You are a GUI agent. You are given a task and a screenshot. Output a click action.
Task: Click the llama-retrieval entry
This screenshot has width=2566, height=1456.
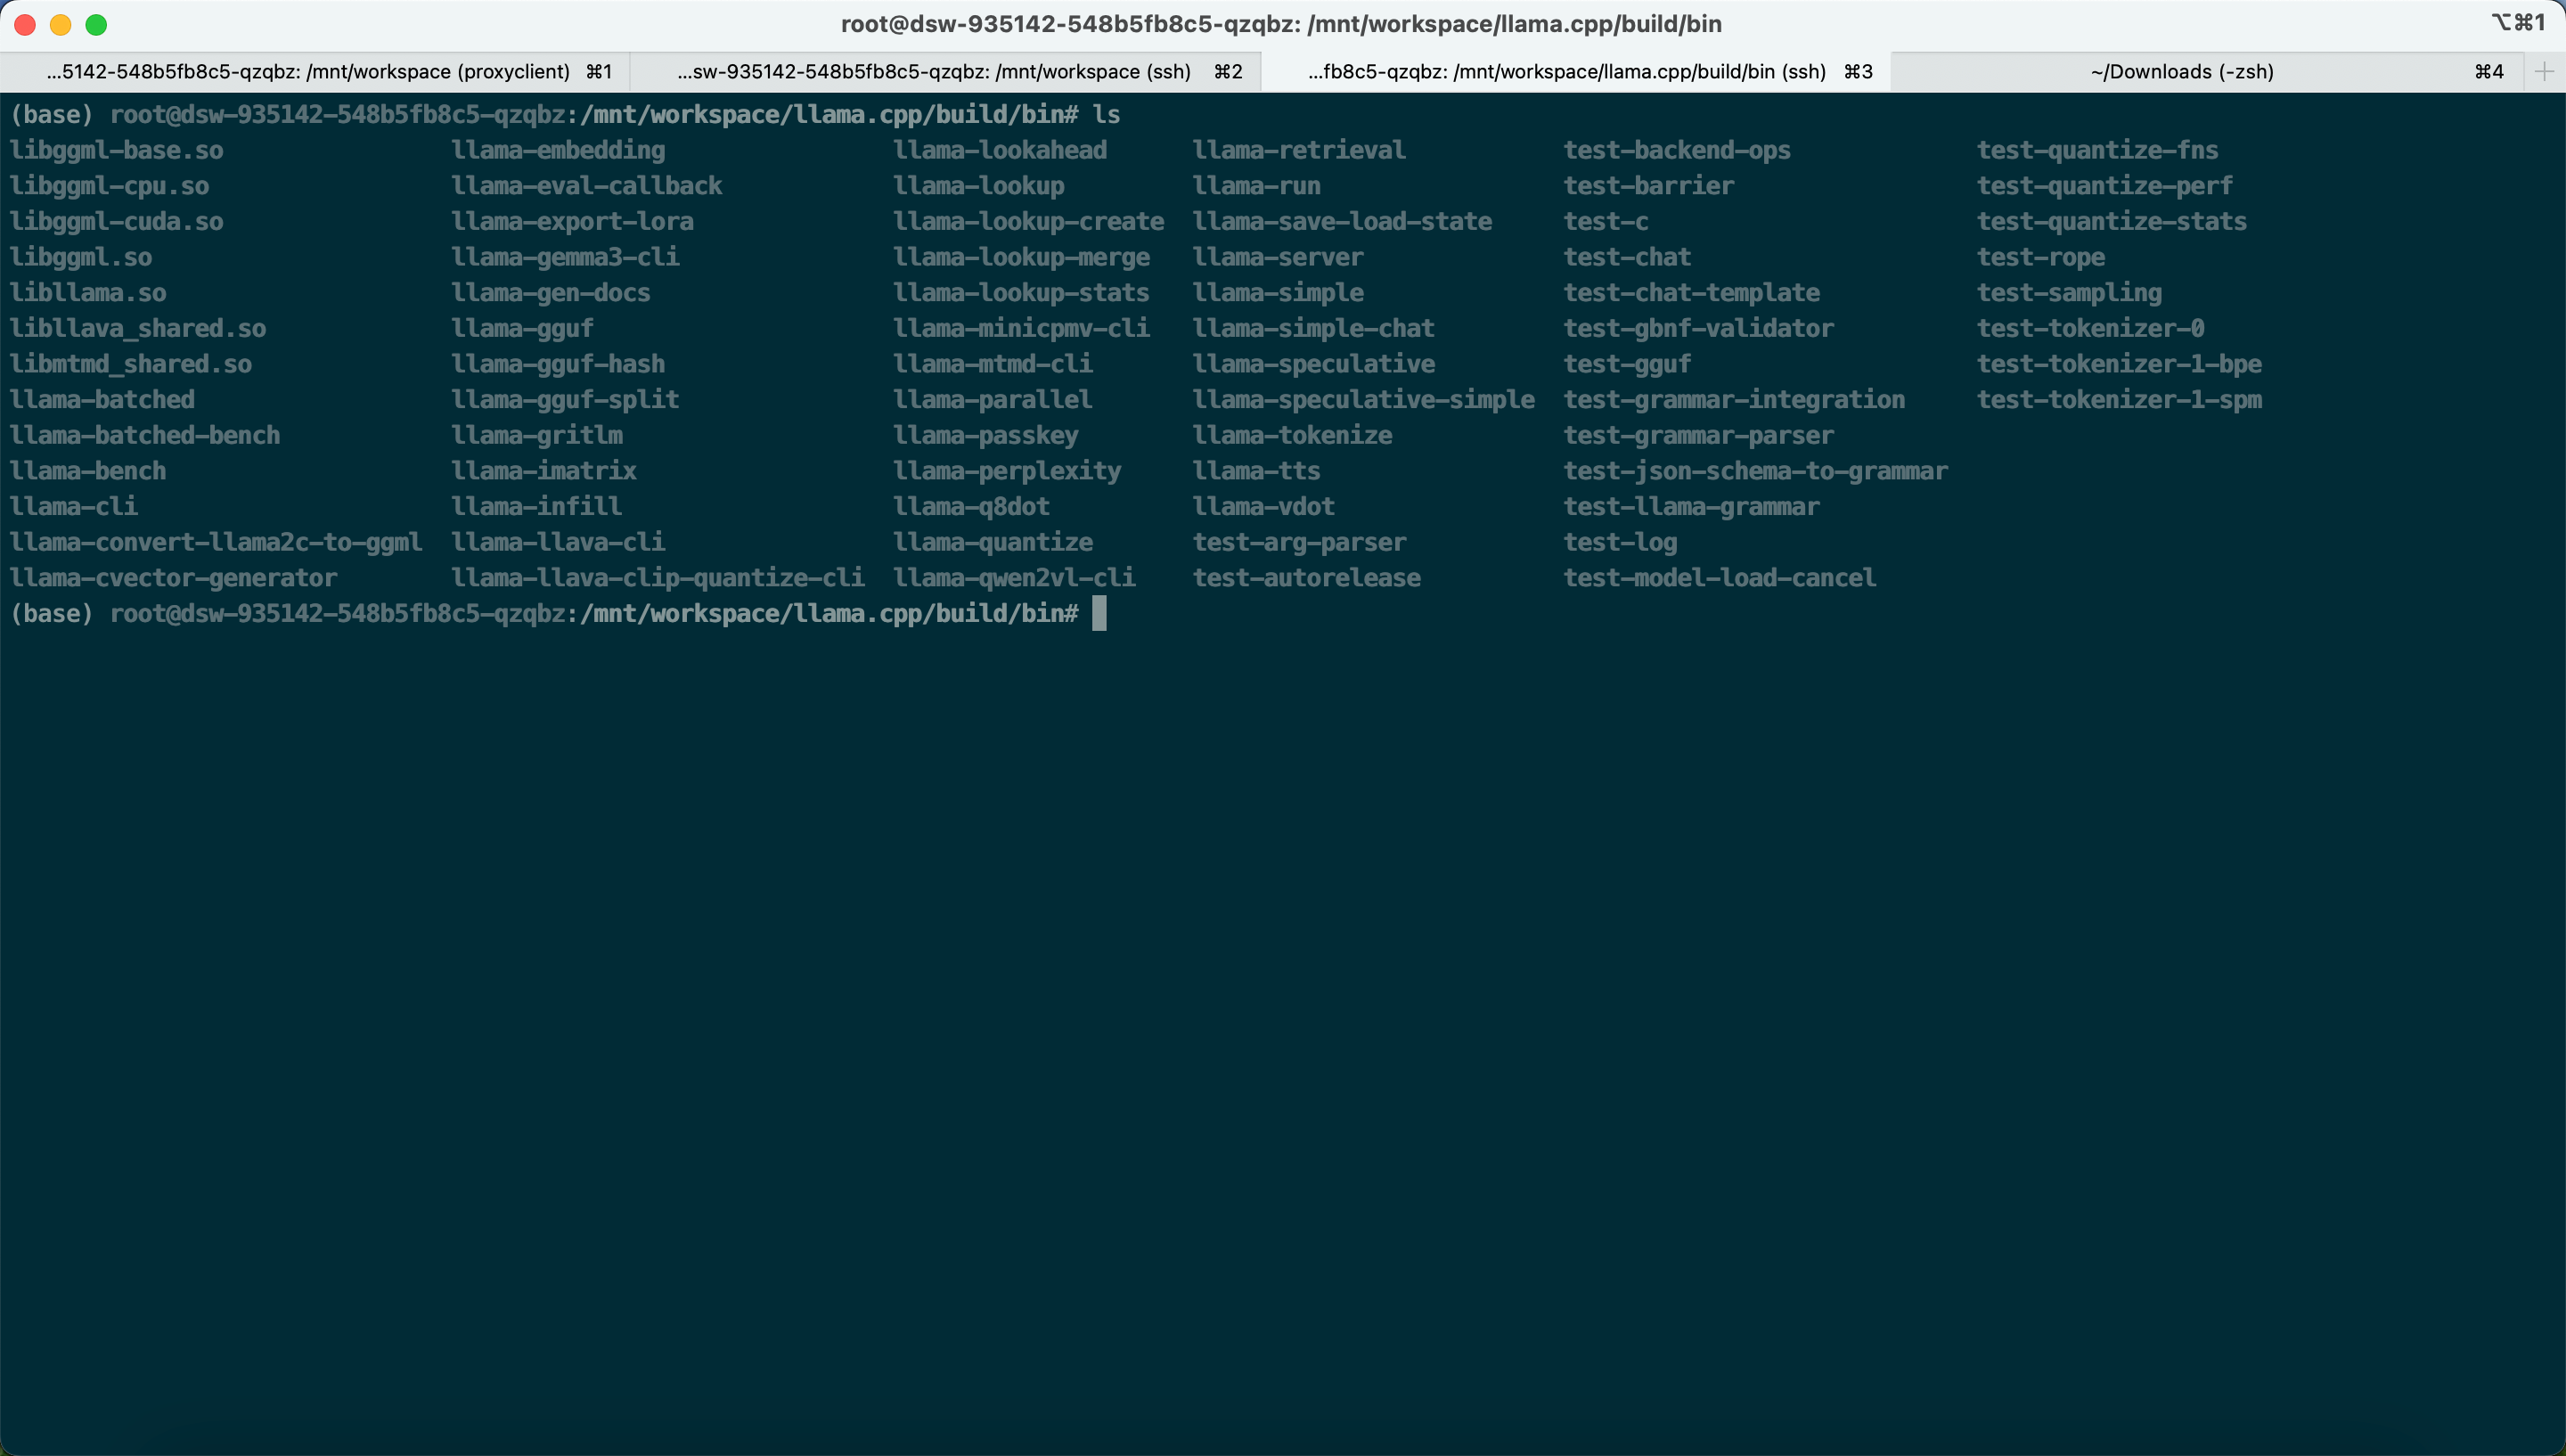pyautogui.click(x=1300, y=150)
